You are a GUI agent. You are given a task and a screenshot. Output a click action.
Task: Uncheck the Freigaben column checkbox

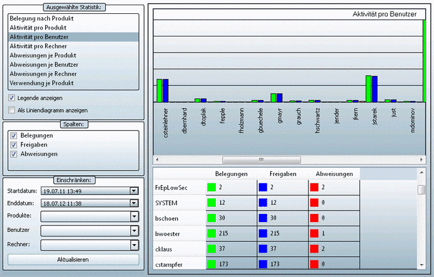(13, 145)
